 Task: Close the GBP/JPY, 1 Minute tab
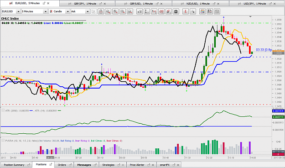tap(105, 4)
